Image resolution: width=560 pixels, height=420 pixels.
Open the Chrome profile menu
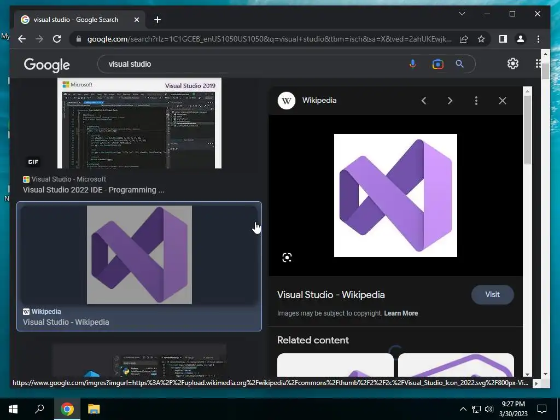point(521,39)
